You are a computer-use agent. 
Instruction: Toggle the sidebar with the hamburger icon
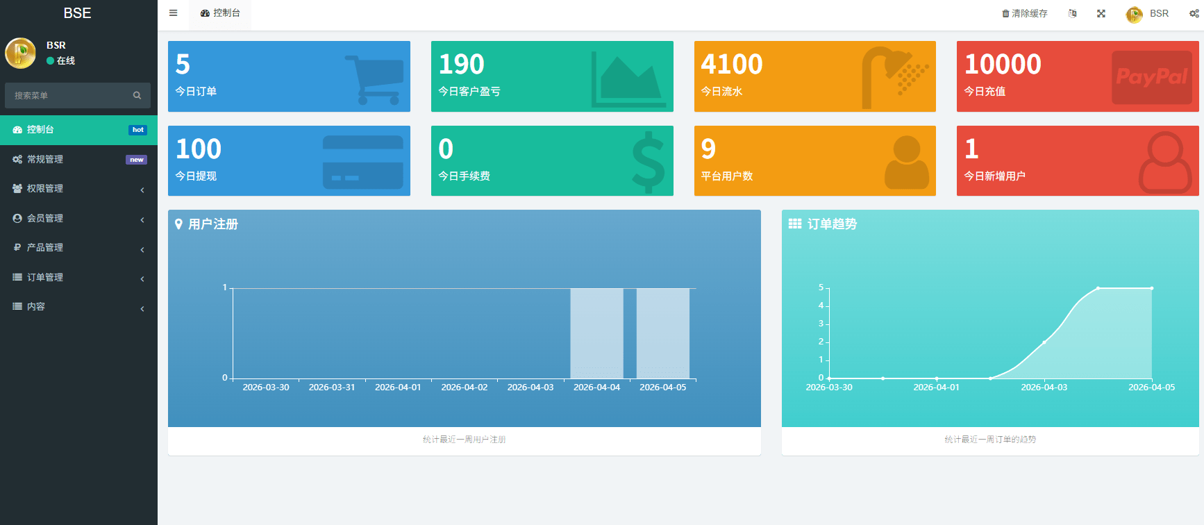173,13
